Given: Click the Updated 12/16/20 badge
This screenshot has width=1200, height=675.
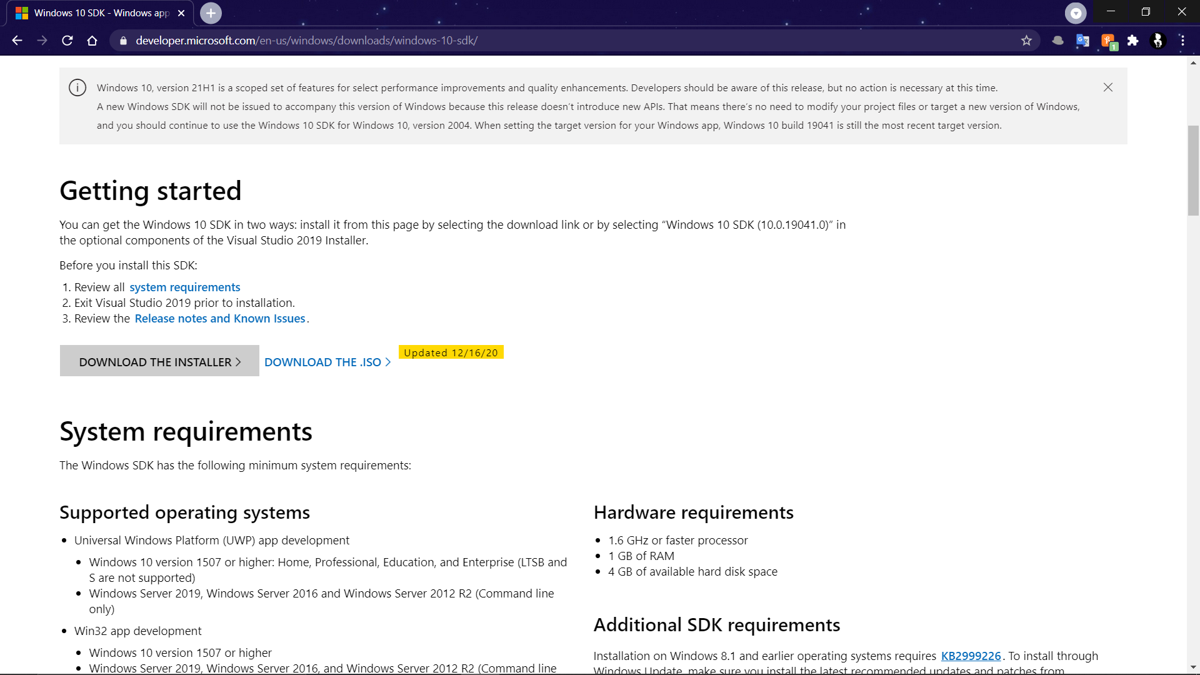Looking at the screenshot, I should [451, 352].
